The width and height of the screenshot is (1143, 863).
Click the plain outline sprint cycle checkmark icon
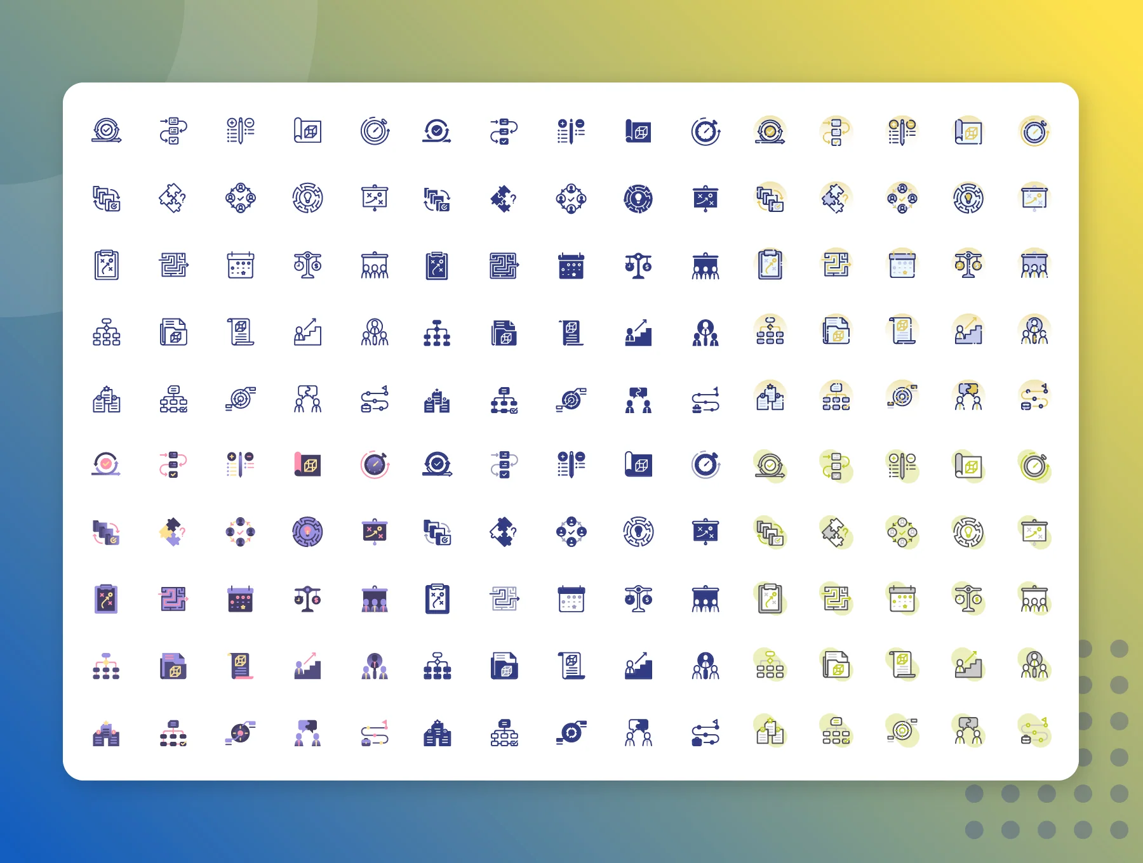[x=107, y=131]
